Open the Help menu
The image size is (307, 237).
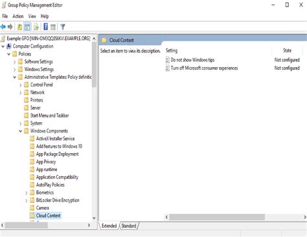[x=45, y=16]
